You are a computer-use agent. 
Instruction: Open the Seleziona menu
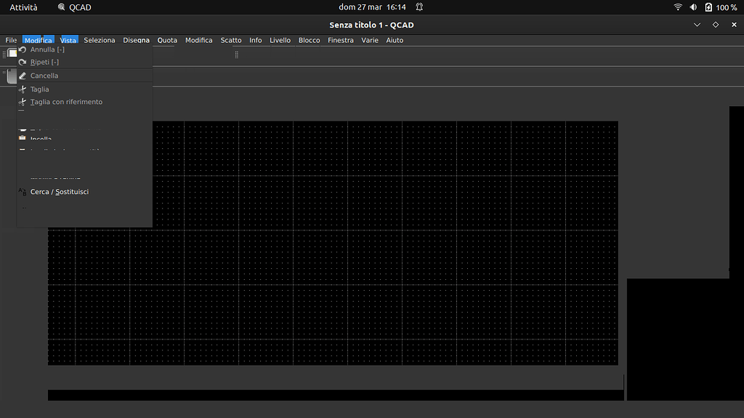point(99,41)
